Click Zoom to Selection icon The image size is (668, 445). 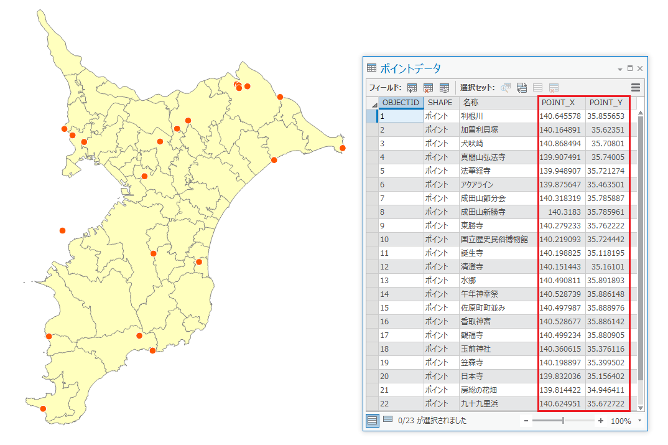point(505,88)
